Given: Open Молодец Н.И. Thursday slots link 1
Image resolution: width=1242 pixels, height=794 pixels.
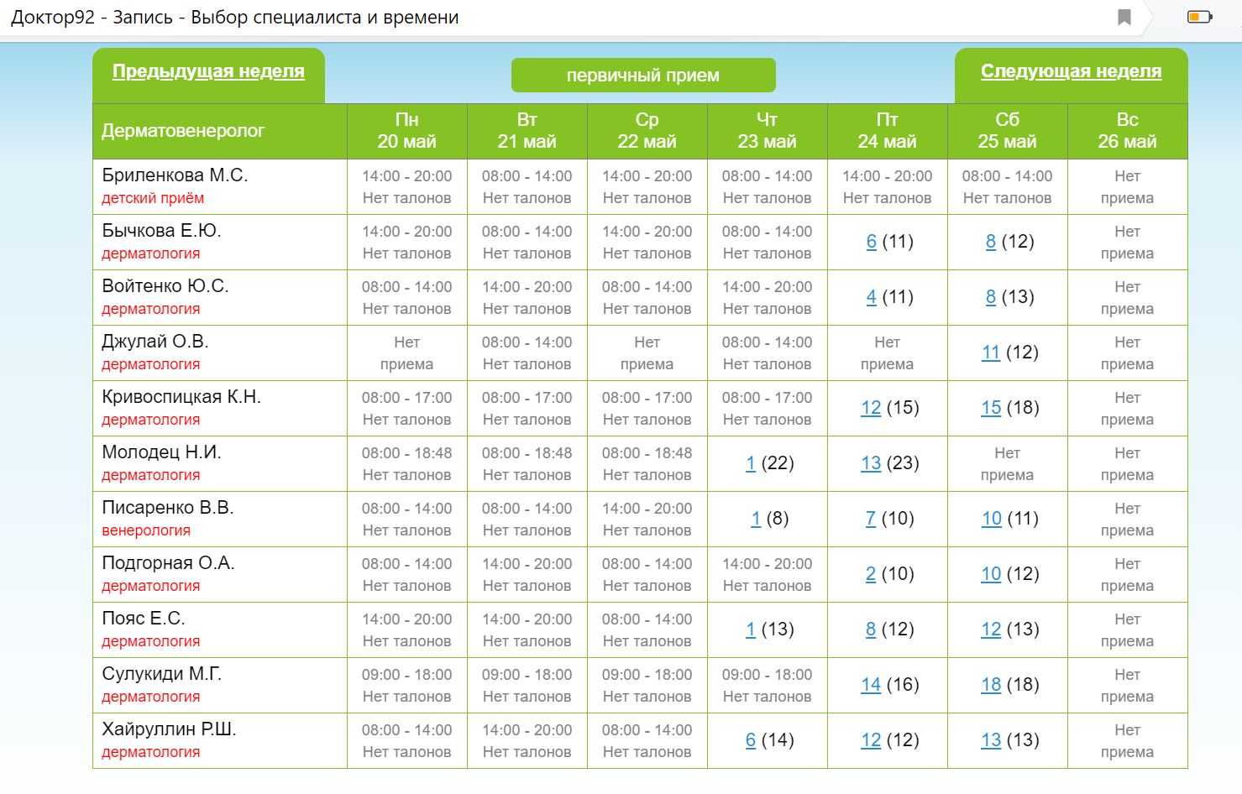Looking at the screenshot, I should click(x=751, y=463).
